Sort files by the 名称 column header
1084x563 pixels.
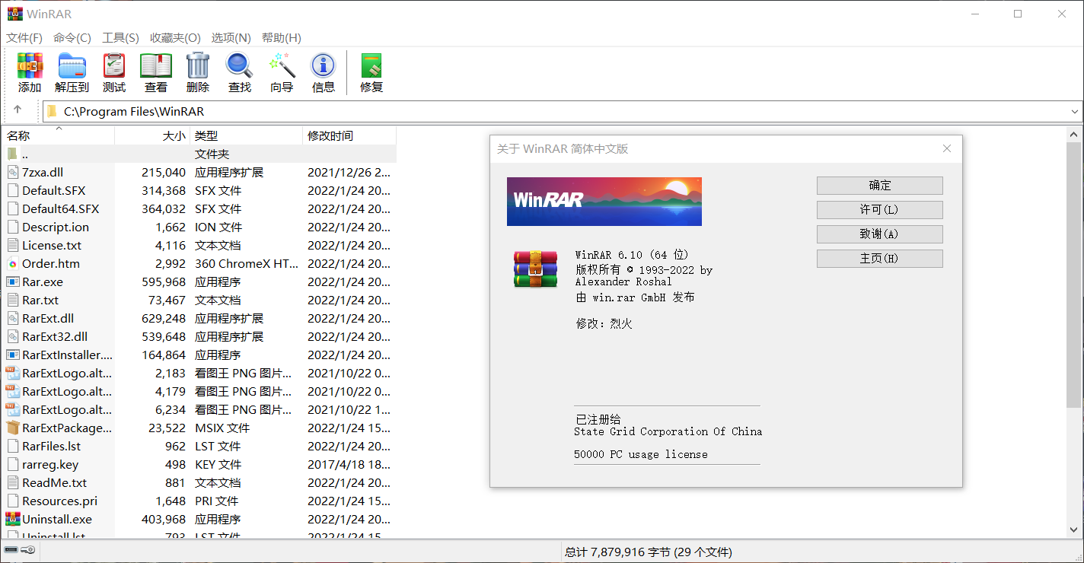(x=58, y=135)
